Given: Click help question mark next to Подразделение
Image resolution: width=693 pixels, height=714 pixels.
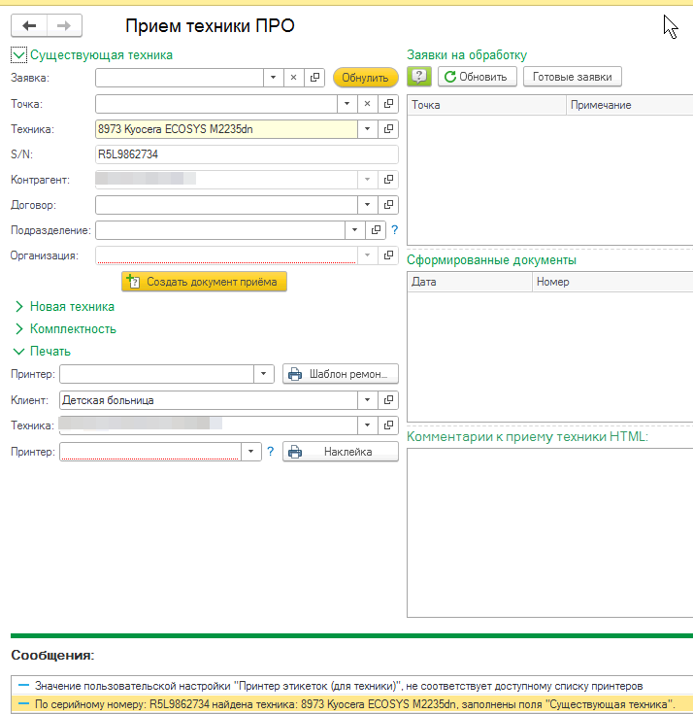Looking at the screenshot, I should (394, 230).
